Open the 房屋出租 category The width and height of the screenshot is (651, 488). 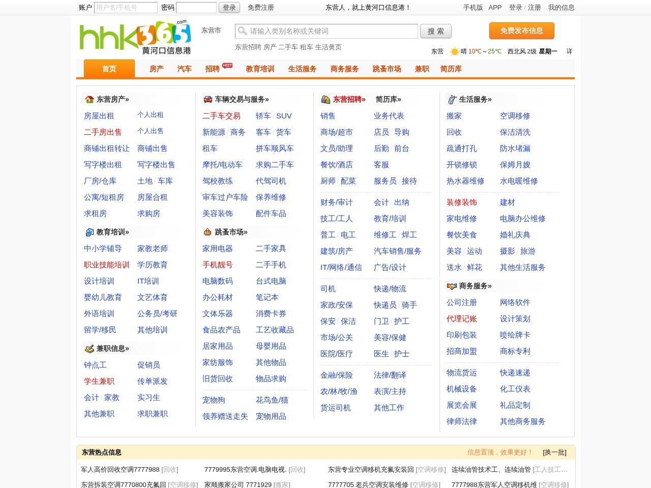point(99,116)
